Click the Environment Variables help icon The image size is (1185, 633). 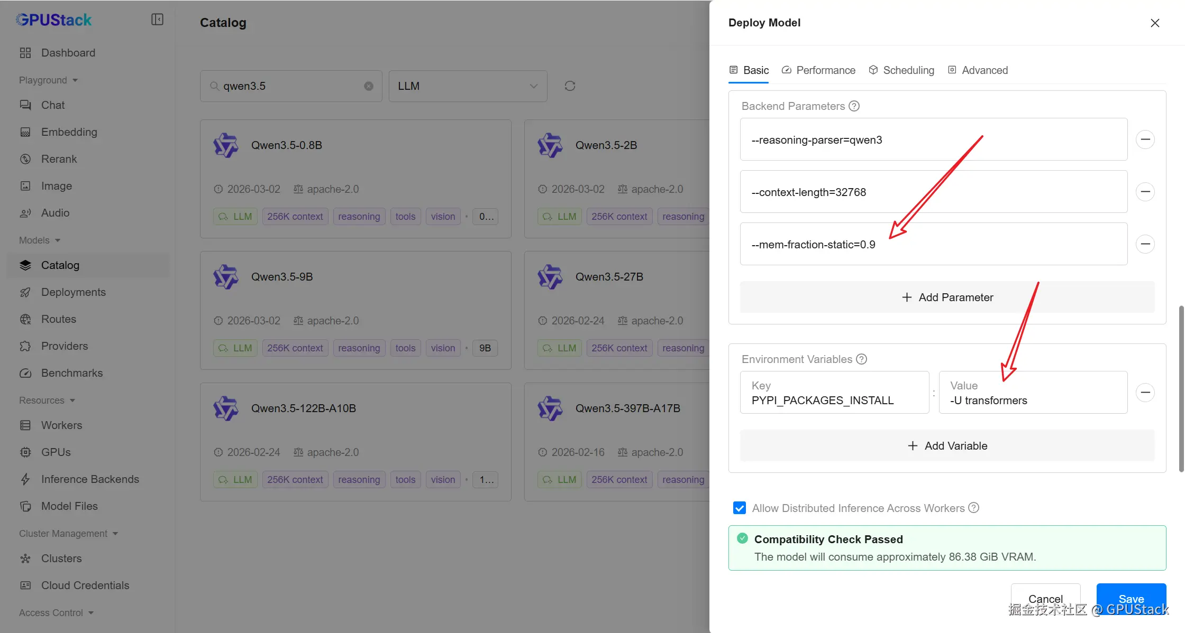(861, 359)
